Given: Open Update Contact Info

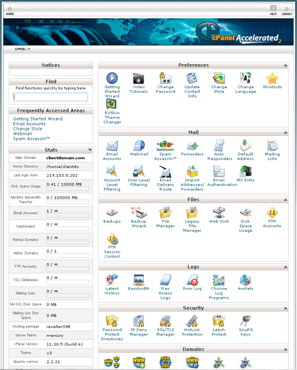Looking at the screenshot, I should [x=192, y=78].
